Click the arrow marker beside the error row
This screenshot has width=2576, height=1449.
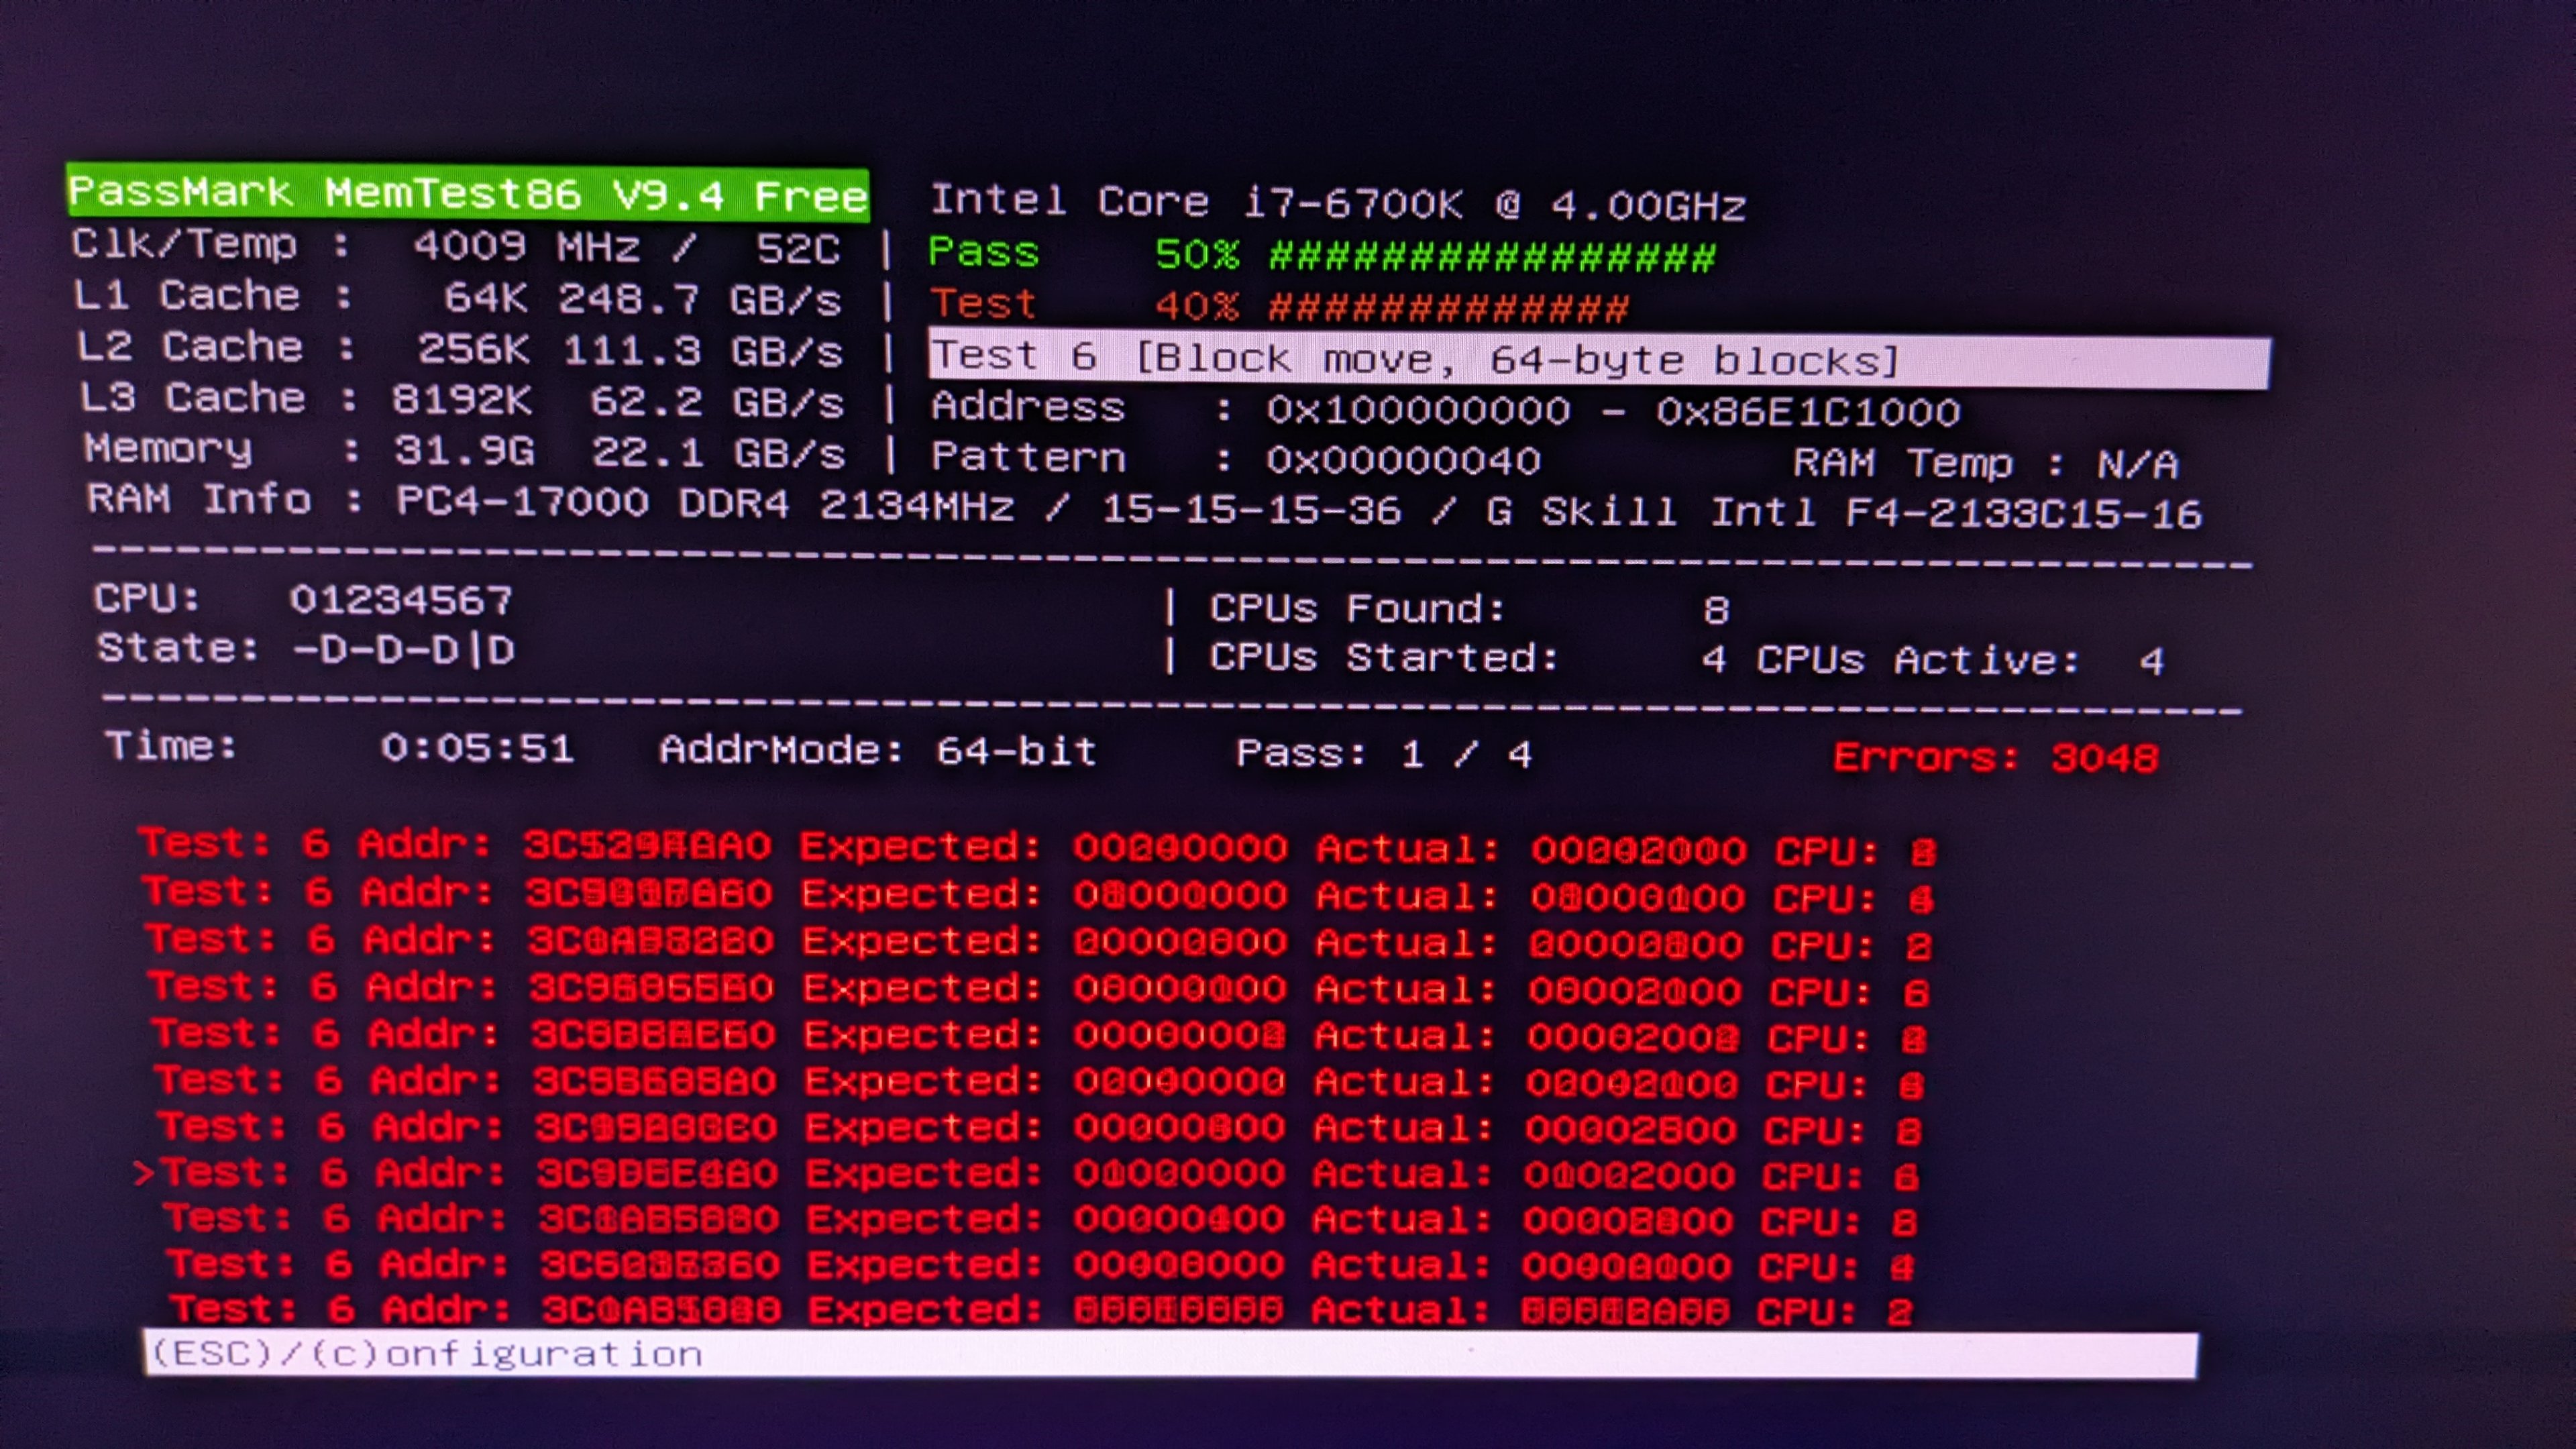point(143,1172)
